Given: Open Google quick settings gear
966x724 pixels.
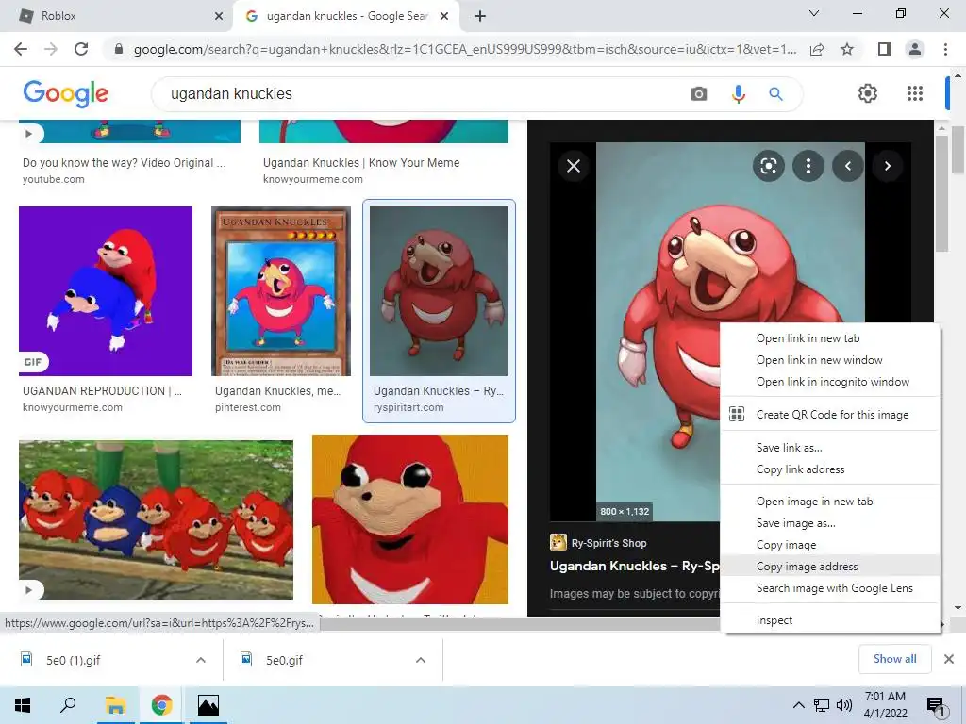Looking at the screenshot, I should pyautogui.click(x=868, y=93).
